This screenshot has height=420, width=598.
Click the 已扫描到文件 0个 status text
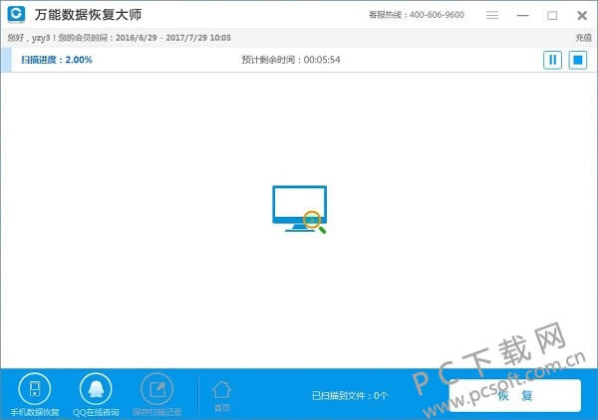[x=350, y=396]
